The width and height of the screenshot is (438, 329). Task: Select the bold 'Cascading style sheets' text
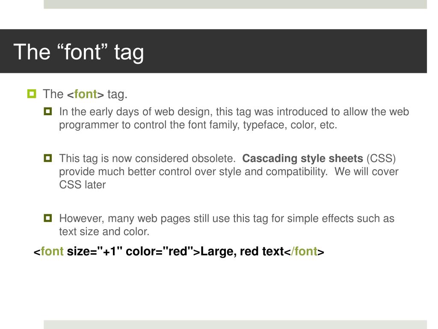(x=302, y=159)
